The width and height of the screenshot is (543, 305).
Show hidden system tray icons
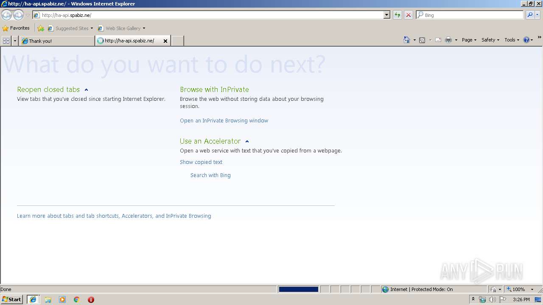[473, 299]
